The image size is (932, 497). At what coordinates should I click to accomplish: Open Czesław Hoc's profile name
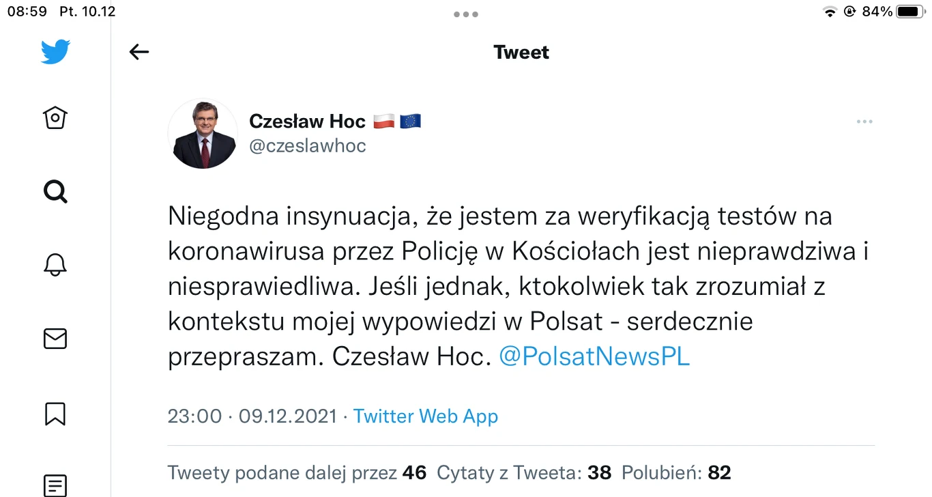pos(306,121)
